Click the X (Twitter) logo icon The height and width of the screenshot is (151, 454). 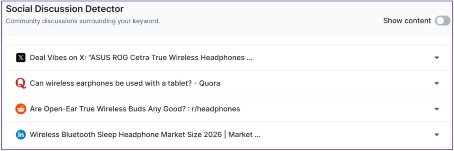click(21, 58)
